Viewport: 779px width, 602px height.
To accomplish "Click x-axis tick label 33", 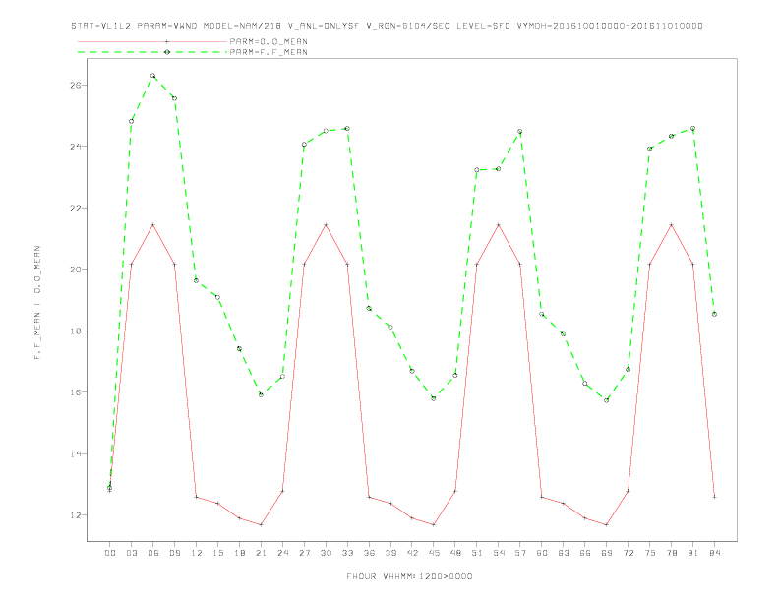I will pos(347,553).
